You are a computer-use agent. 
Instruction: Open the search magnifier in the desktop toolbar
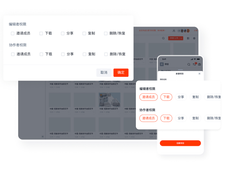164,38
